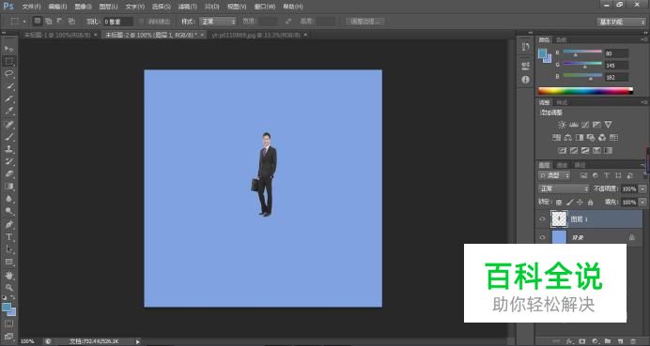Click the 调整边缘 button
This screenshot has width=650, height=346.
point(365,22)
